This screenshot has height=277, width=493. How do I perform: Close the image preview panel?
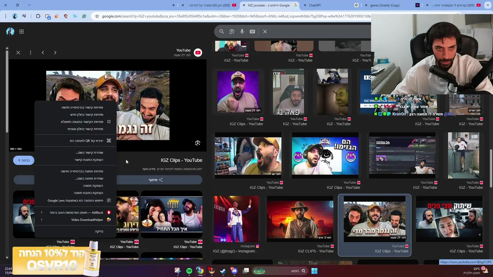pos(18,52)
